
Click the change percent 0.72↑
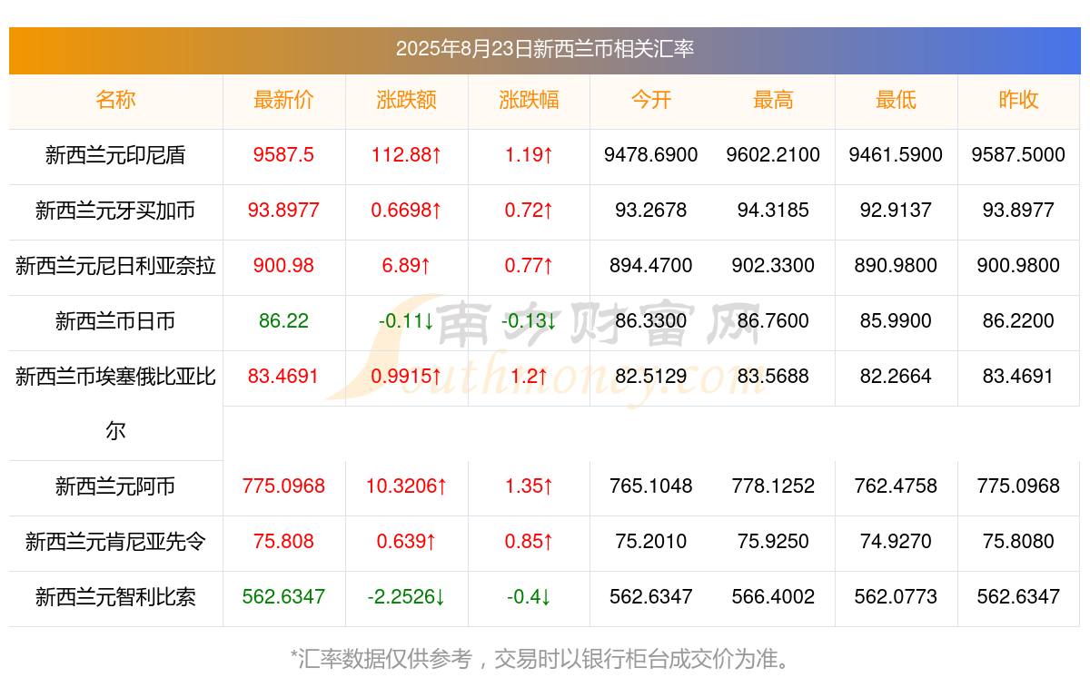point(529,211)
